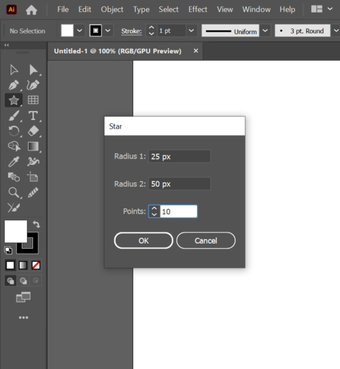Swap fill and stroke colors arrow
Image resolution: width=340 pixels, height=369 pixels.
tap(36, 224)
